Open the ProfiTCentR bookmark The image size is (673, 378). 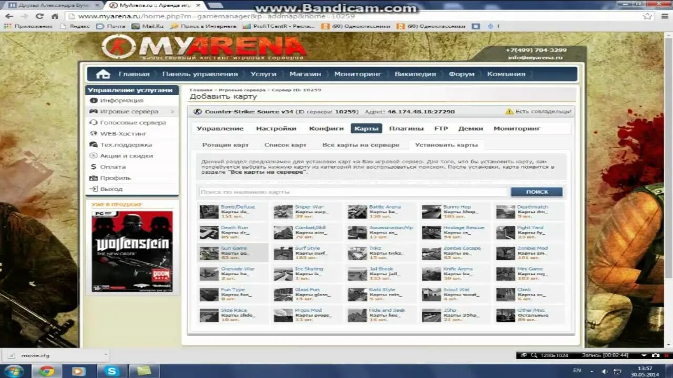[x=279, y=26]
